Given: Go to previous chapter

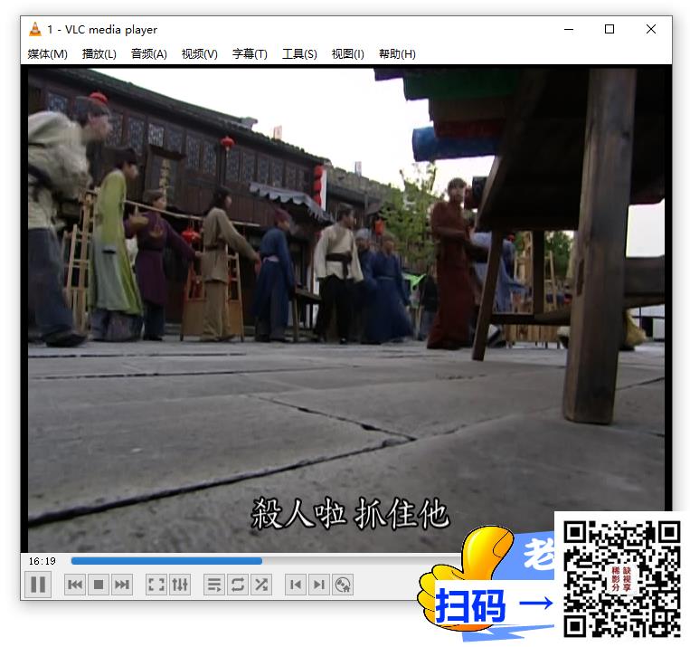Looking at the screenshot, I should click(296, 585).
